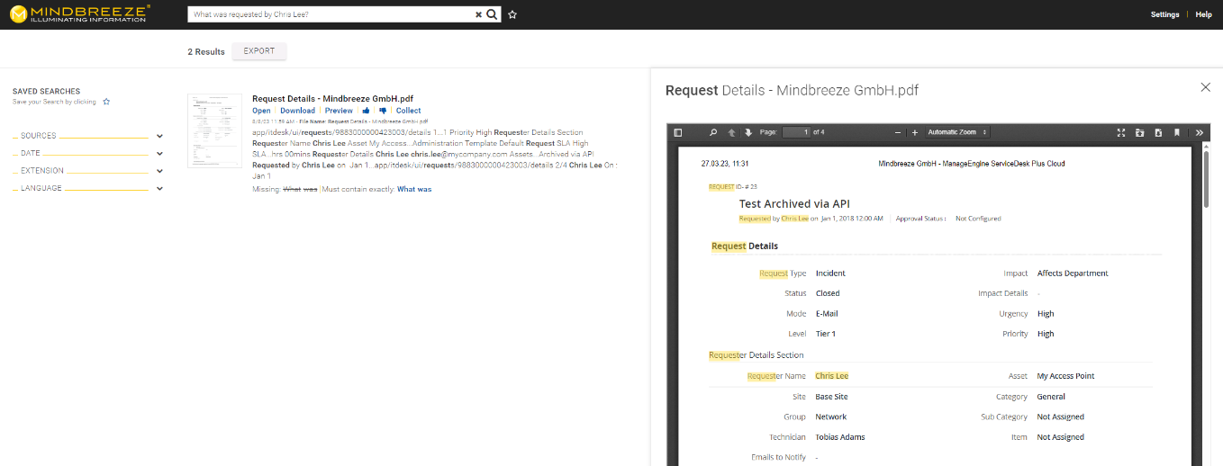The width and height of the screenshot is (1223, 466).
Task: Go to previous page in PDF viewer
Action: point(730,132)
